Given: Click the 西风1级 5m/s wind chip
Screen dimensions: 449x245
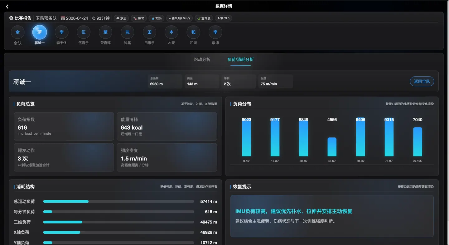Looking at the screenshot, I should tap(180, 18).
